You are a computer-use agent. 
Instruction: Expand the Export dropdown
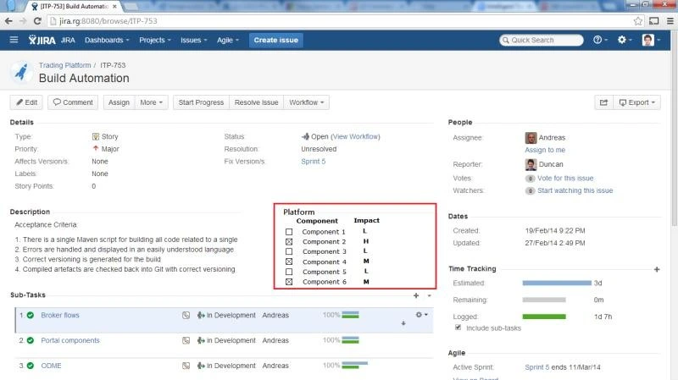pos(636,102)
